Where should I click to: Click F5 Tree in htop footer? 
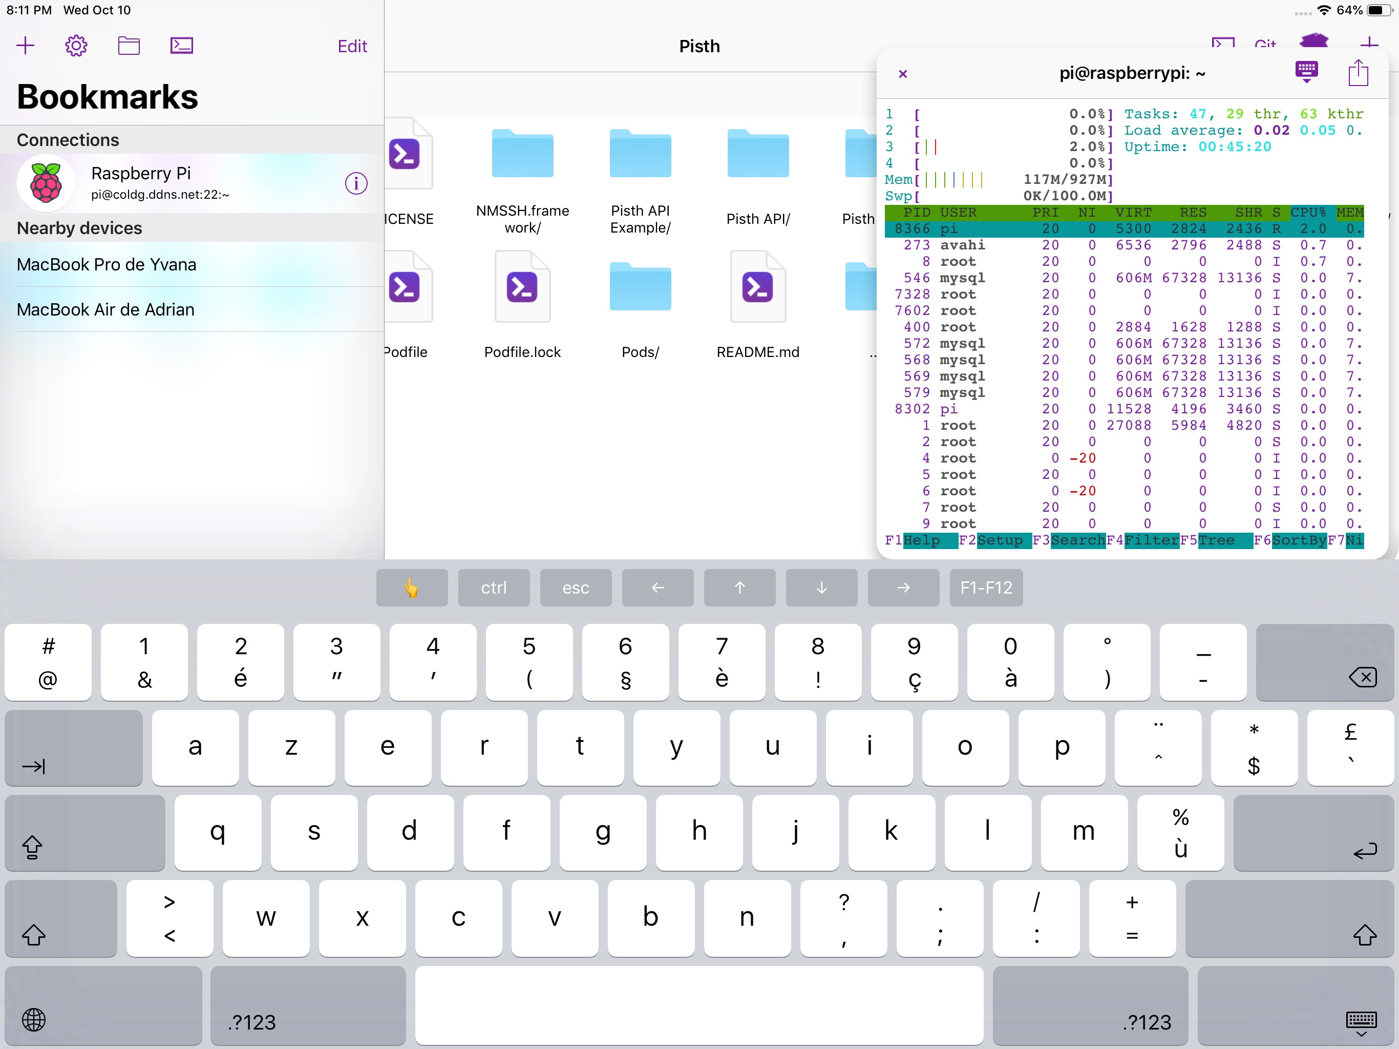point(1216,540)
